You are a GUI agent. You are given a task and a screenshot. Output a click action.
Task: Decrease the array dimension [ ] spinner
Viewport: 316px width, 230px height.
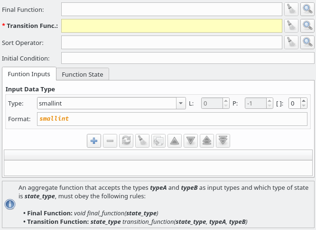pos(304,106)
